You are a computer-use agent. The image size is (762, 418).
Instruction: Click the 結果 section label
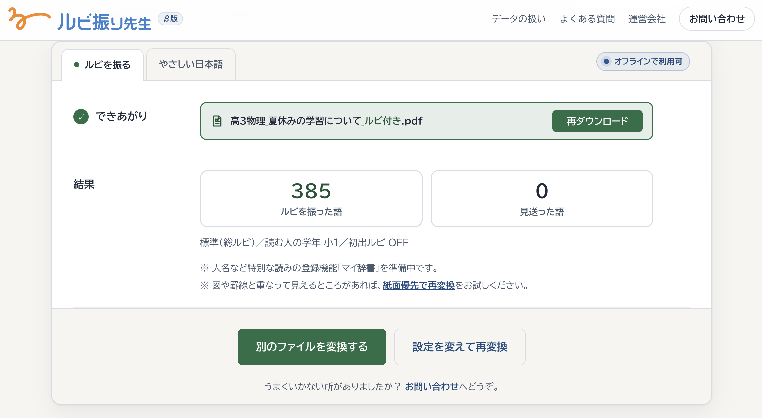pos(84,184)
